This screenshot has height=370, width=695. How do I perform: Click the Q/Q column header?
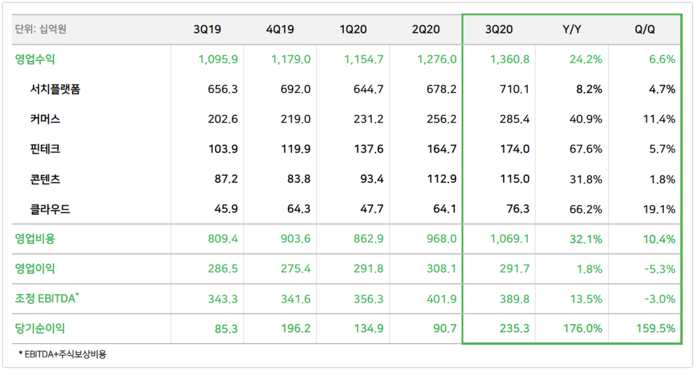[645, 29]
